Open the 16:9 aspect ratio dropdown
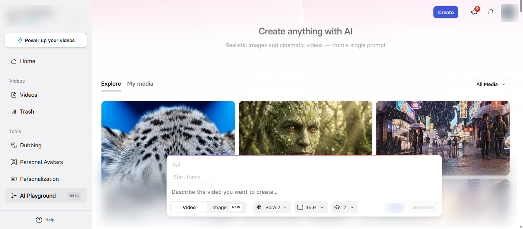Image resolution: width=523 pixels, height=229 pixels. 311,207
